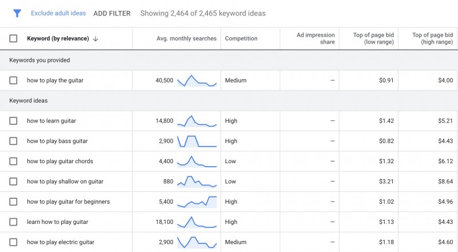Sort by Top of page bid (low range)
458x252 pixels.
coord(373,39)
